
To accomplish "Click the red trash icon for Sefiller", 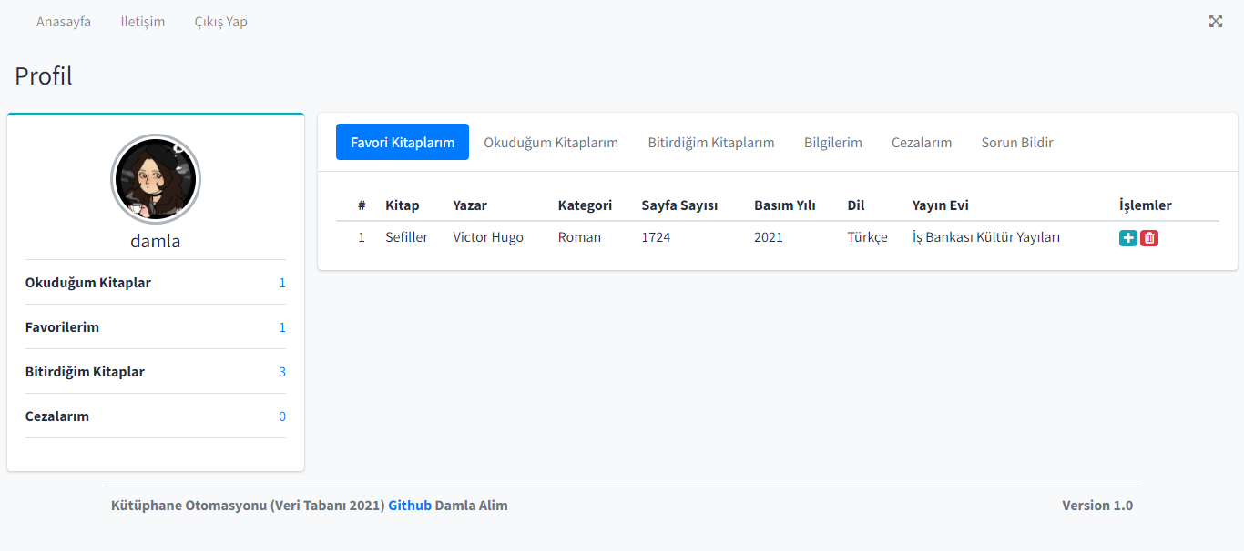I will pos(1149,238).
